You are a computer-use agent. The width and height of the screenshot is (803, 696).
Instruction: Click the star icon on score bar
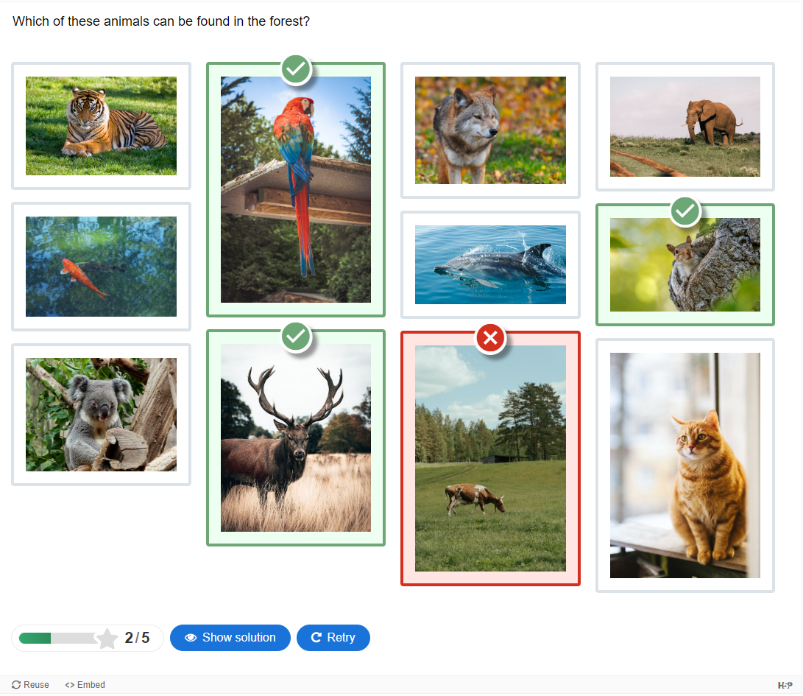[x=107, y=639]
